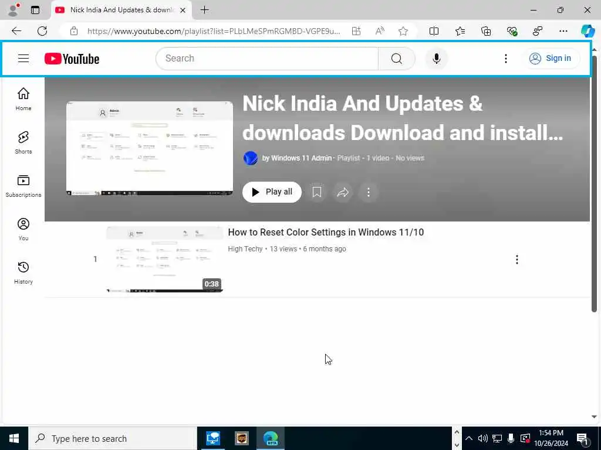
Task: Open Collections icon in toolbar
Action: point(486,31)
